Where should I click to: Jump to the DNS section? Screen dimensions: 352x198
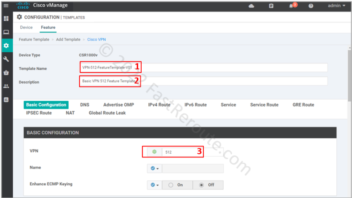pos(84,105)
